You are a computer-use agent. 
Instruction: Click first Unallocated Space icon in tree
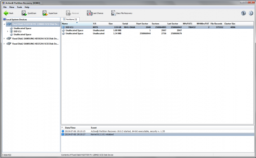[11, 28]
